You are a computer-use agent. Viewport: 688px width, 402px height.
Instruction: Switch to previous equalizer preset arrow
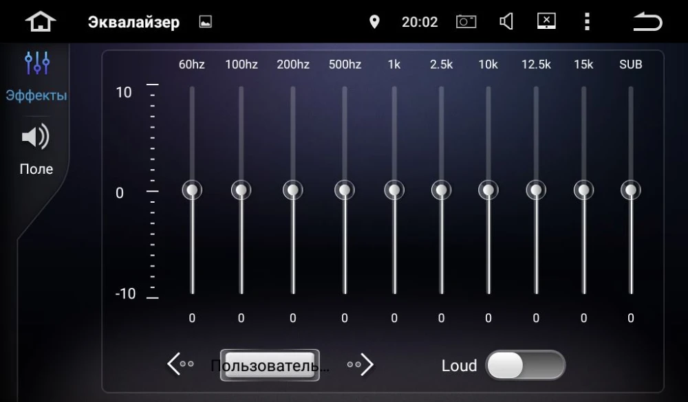pos(180,364)
